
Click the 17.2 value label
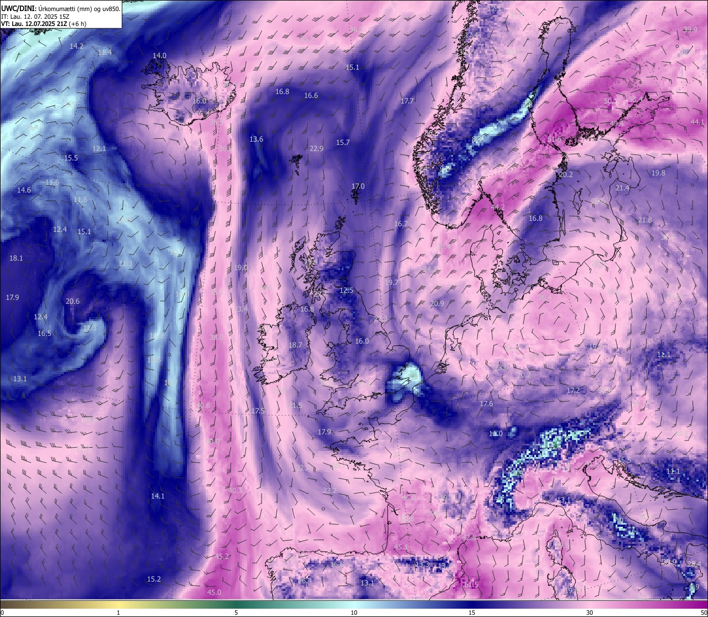(573, 390)
